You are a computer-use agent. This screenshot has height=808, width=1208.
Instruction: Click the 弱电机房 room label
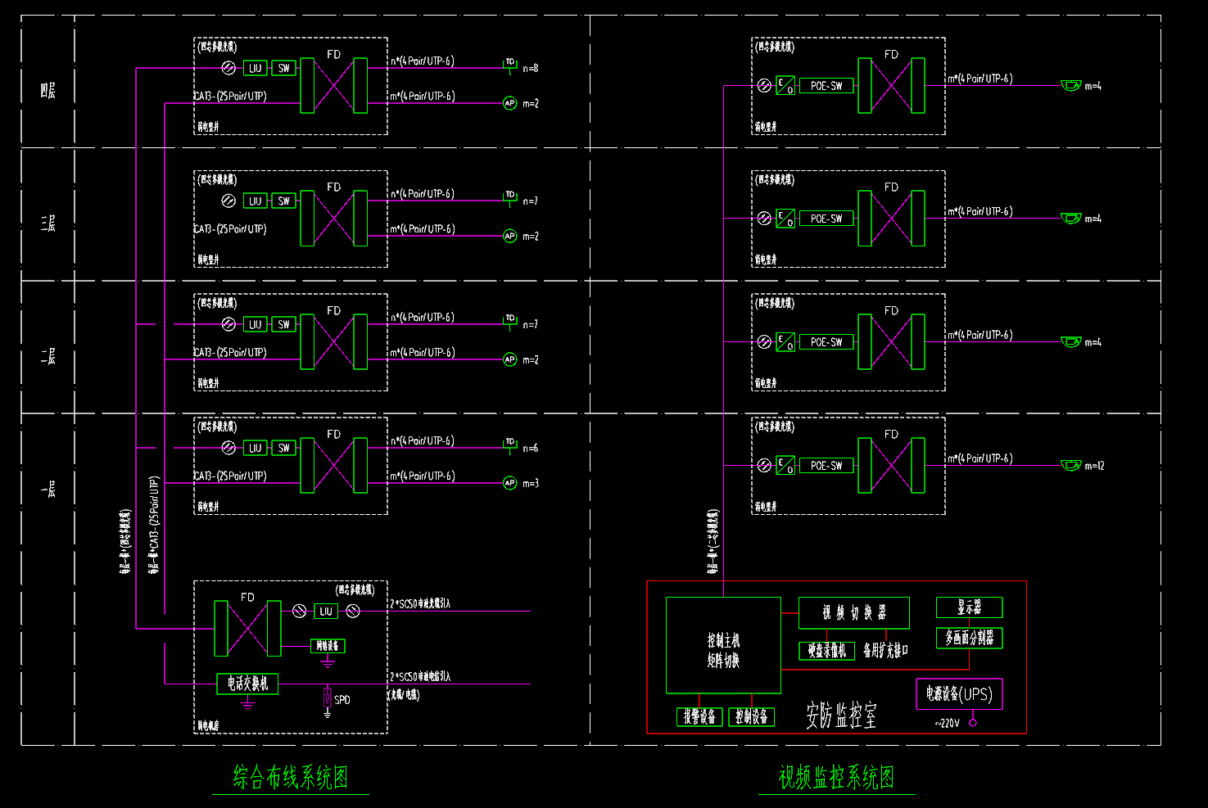click(208, 725)
